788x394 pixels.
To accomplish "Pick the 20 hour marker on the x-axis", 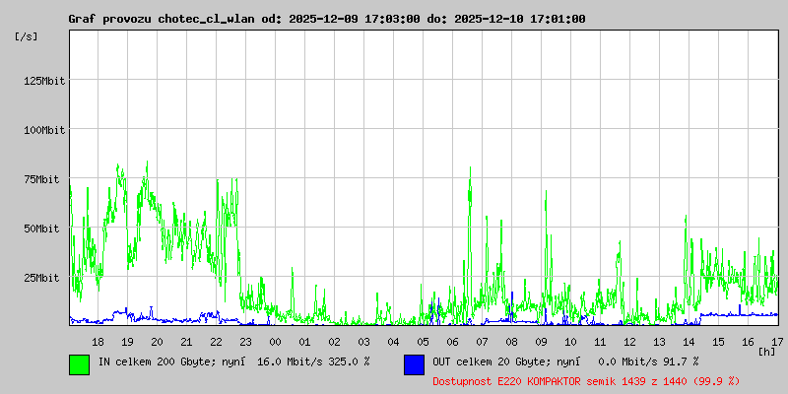I will (x=157, y=342).
